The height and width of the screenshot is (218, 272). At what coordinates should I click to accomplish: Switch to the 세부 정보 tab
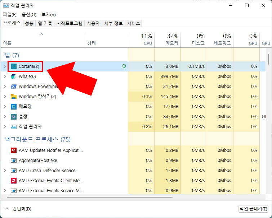click(x=113, y=23)
